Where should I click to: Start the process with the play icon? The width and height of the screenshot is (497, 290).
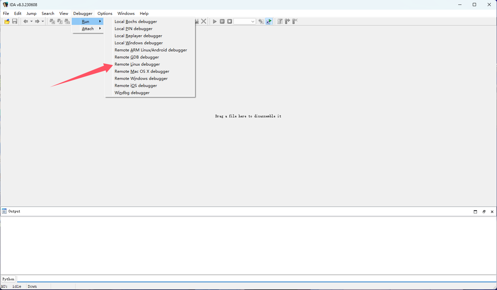click(215, 21)
